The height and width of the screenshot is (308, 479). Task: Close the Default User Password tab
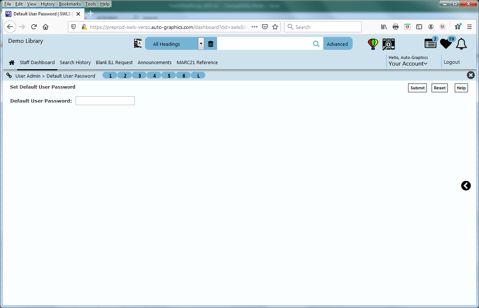(x=78, y=14)
